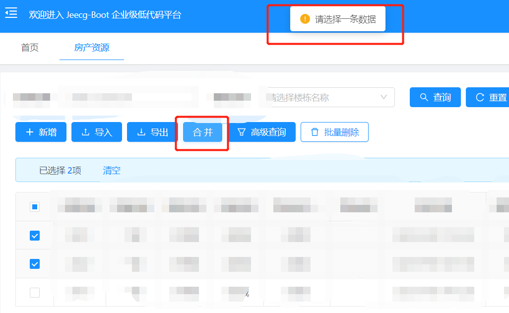Click the upload icon on 导入 button
Image resolution: width=509 pixels, height=313 pixels.
(85, 132)
